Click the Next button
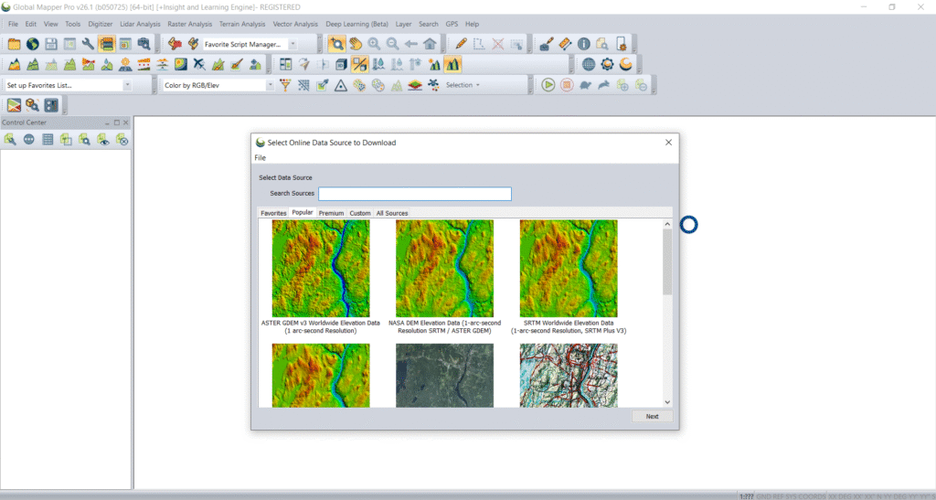936x500 pixels. click(x=652, y=417)
